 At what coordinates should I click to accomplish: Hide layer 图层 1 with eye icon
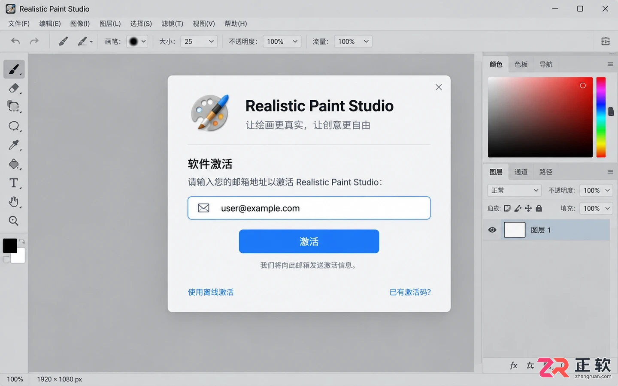pyautogui.click(x=492, y=230)
